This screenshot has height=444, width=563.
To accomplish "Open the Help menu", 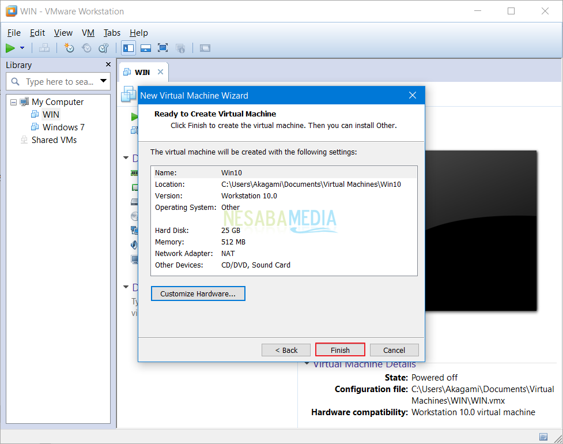I will point(139,33).
